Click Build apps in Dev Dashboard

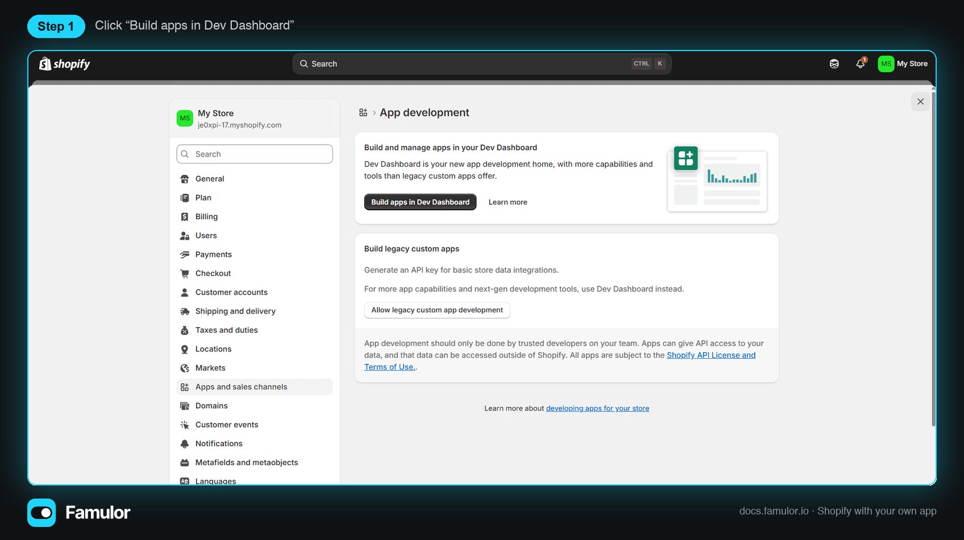(420, 202)
